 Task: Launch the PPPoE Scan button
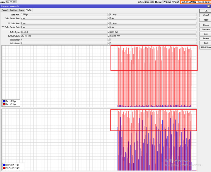pyautogui.click(x=206, y=48)
